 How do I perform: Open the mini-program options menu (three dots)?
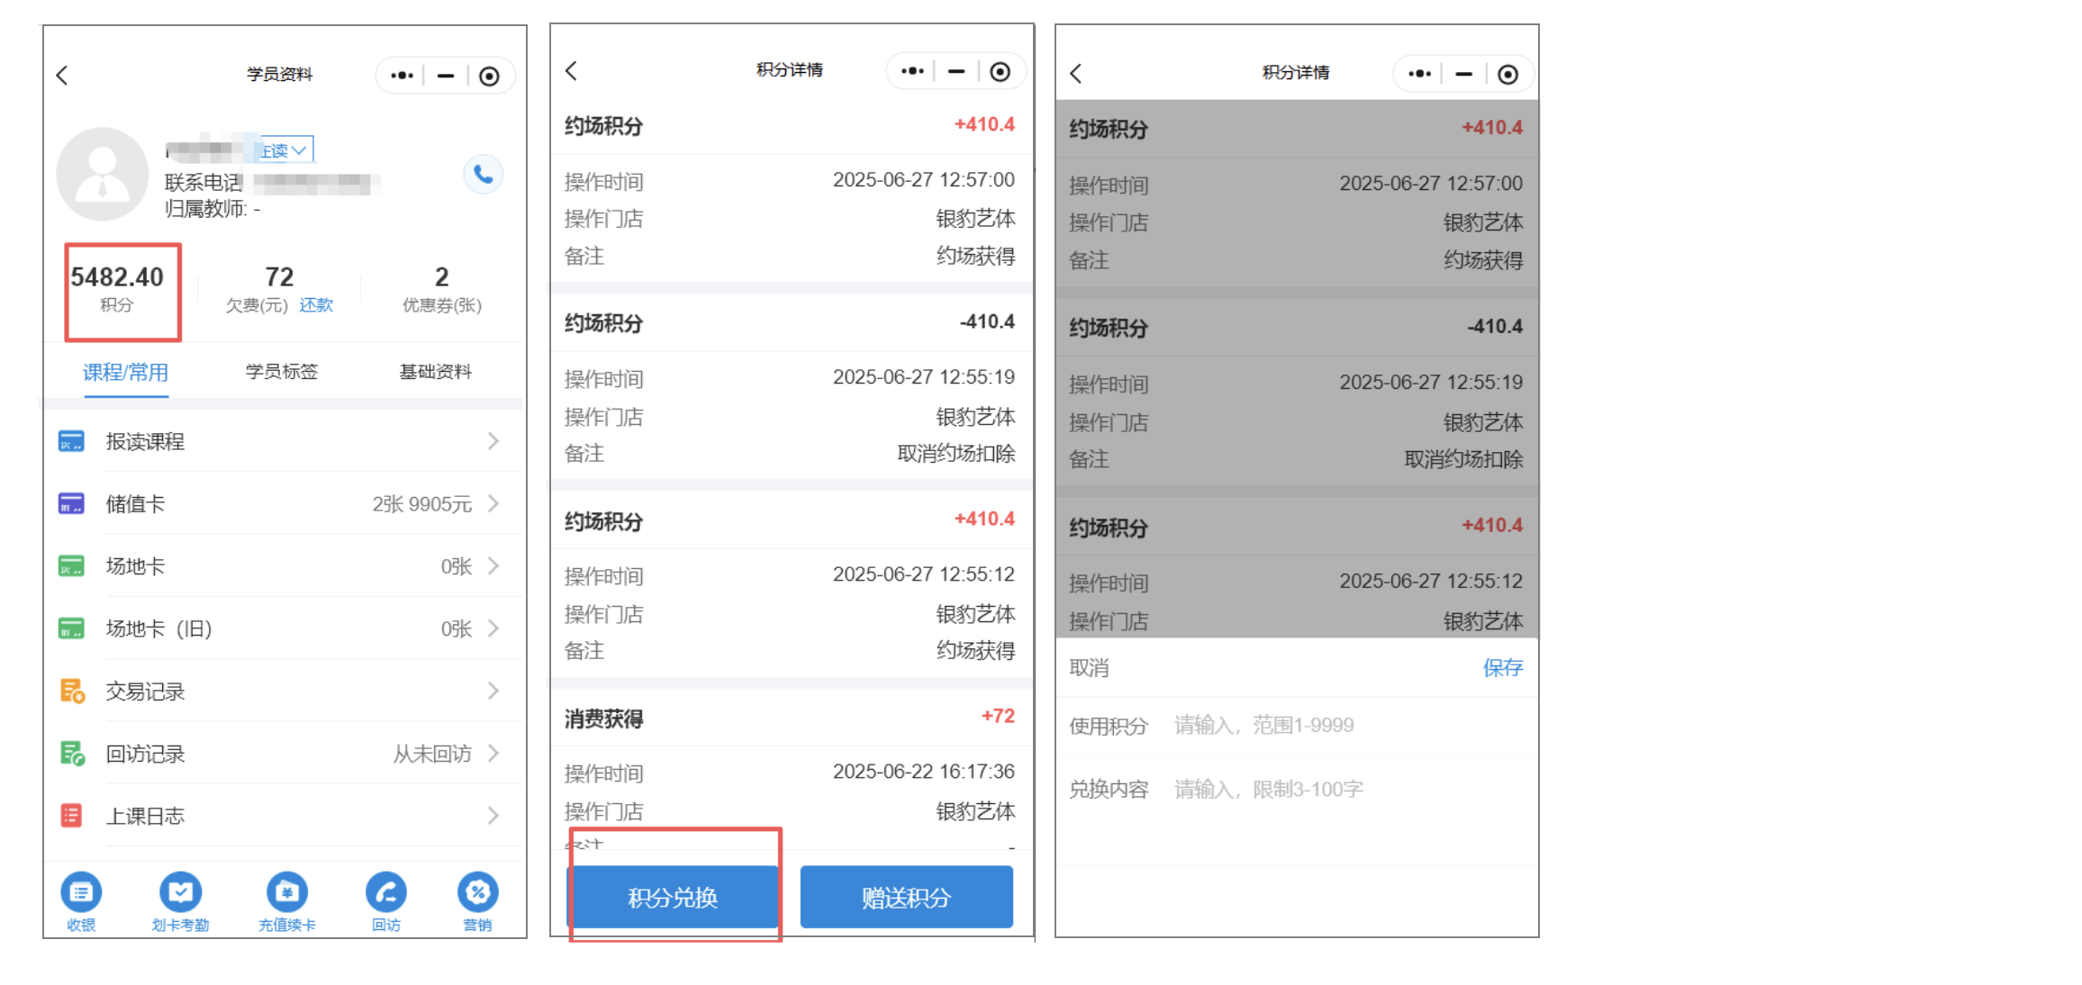coord(401,76)
